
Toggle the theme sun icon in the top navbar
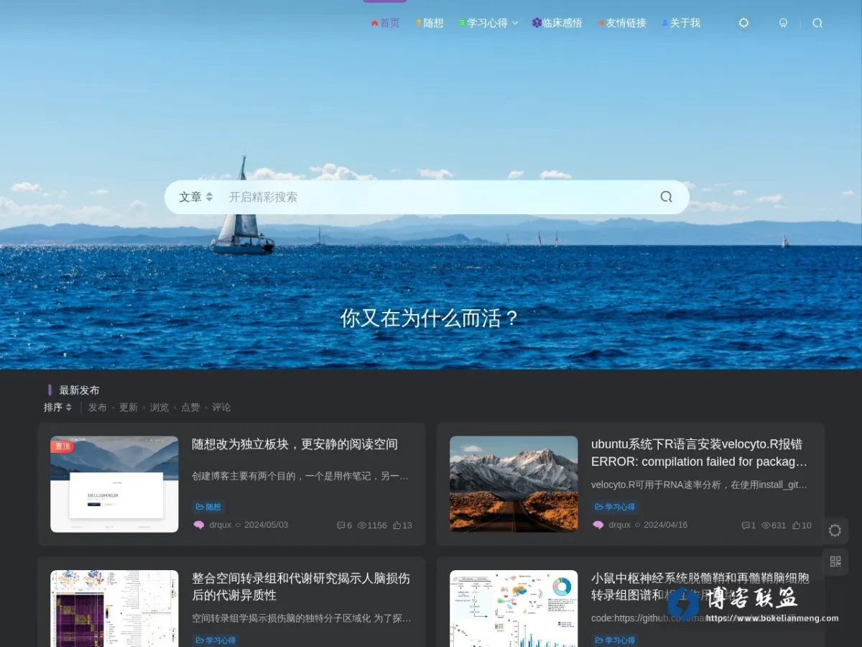click(x=743, y=23)
